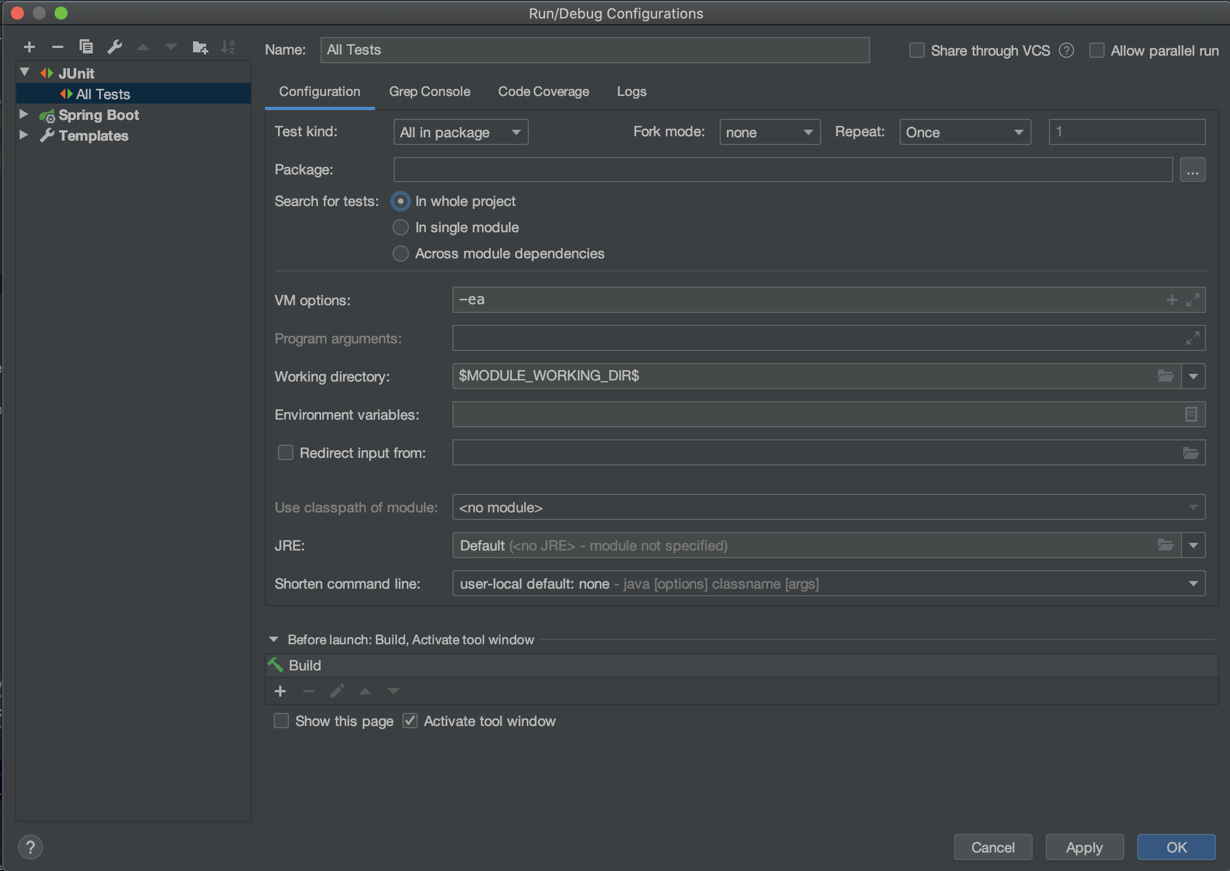Add a new run configuration

(x=29, y=47)
